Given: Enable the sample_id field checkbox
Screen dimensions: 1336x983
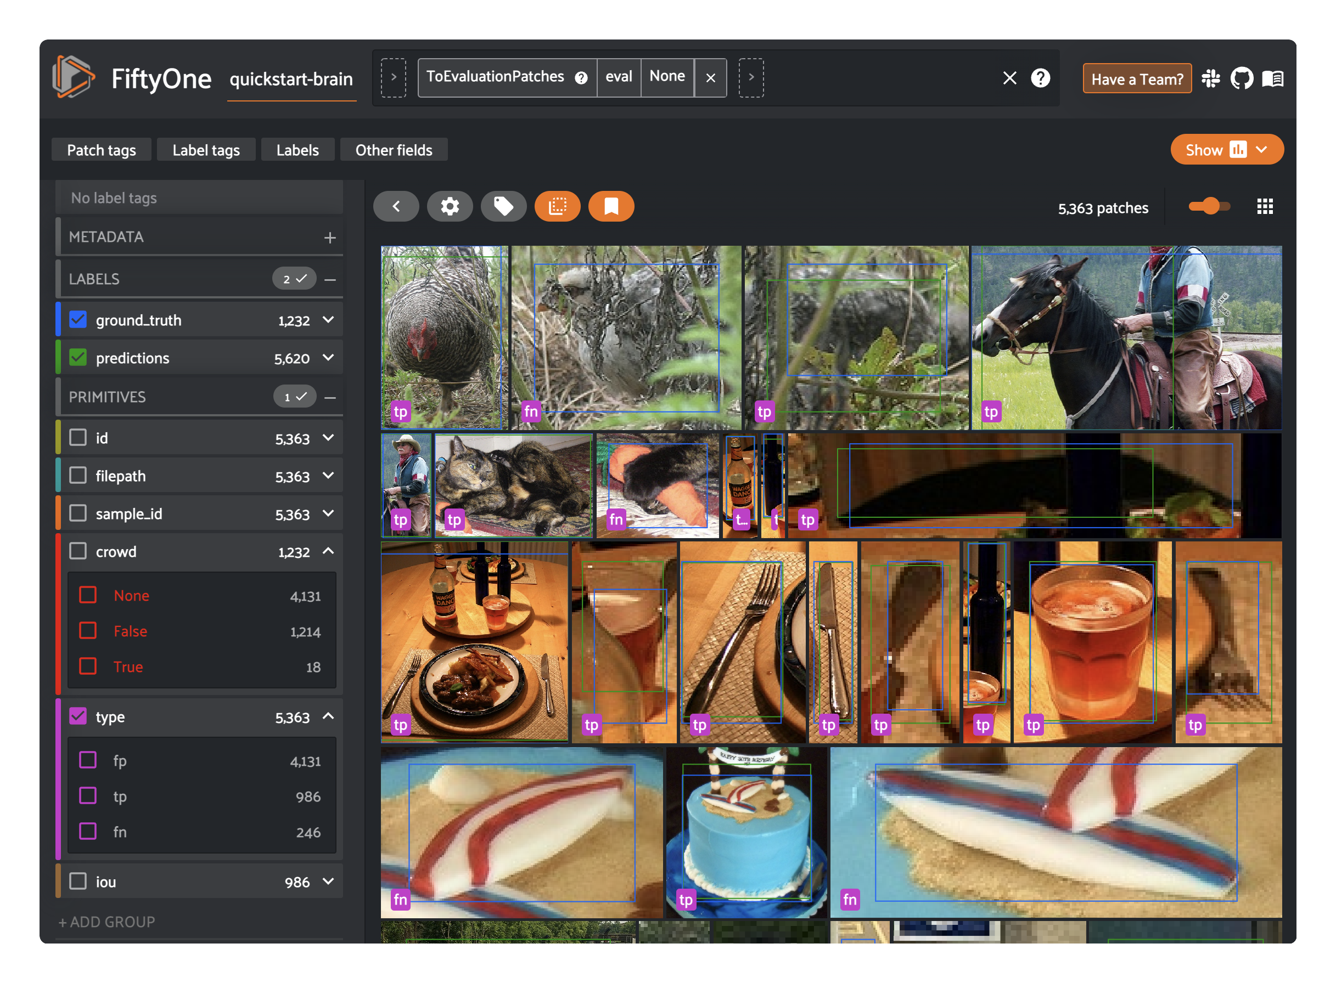Looking at the screenshot, I should click(78, 513).
